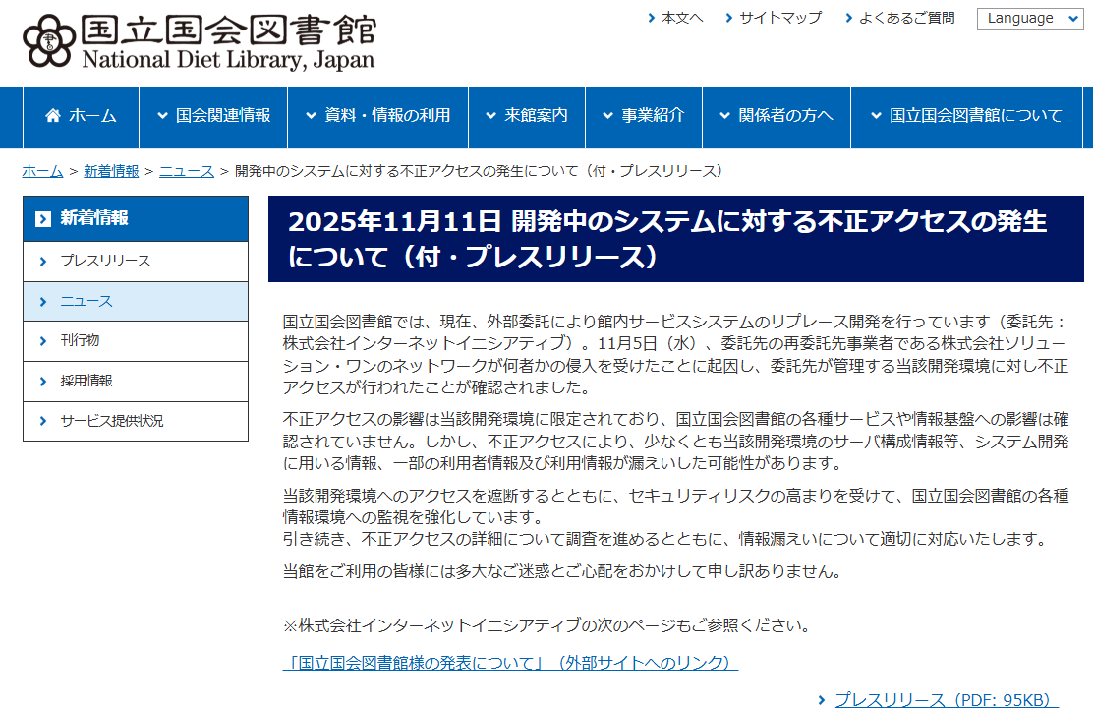Expand the 国会関連情報 navigation menu

pos(213,116)
